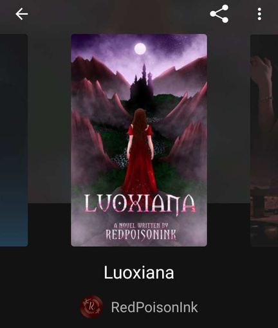278x328 pixels.
Task: Tap the dark castle on the cover art
Action: point(142,86)
